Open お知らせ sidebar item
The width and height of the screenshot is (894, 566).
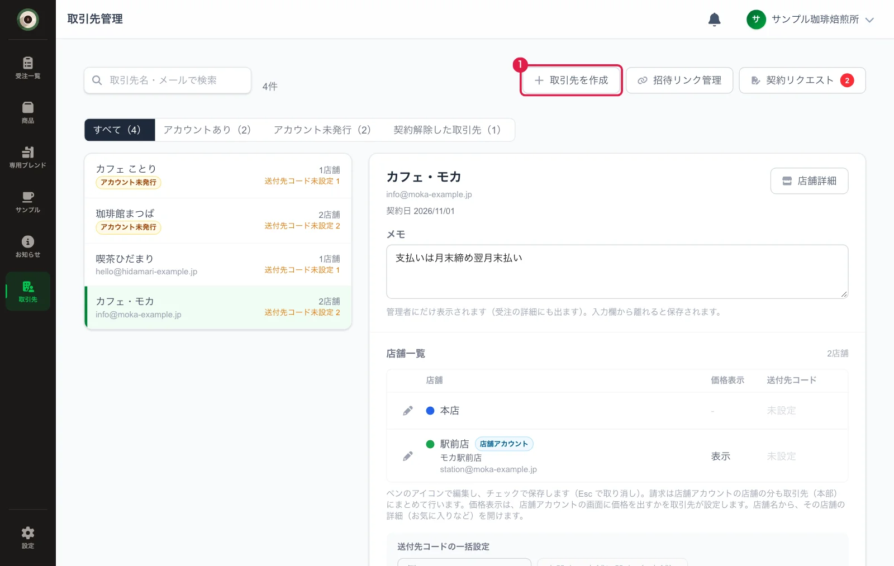tap(28, 246)
